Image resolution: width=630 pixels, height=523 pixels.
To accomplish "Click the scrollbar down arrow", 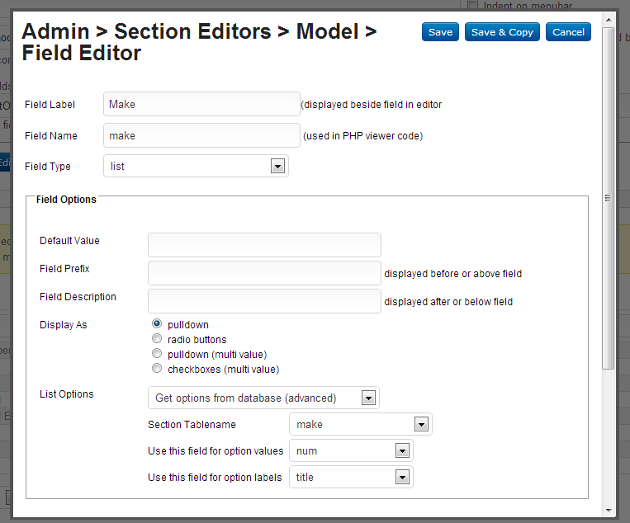I will tap(609, 509).
